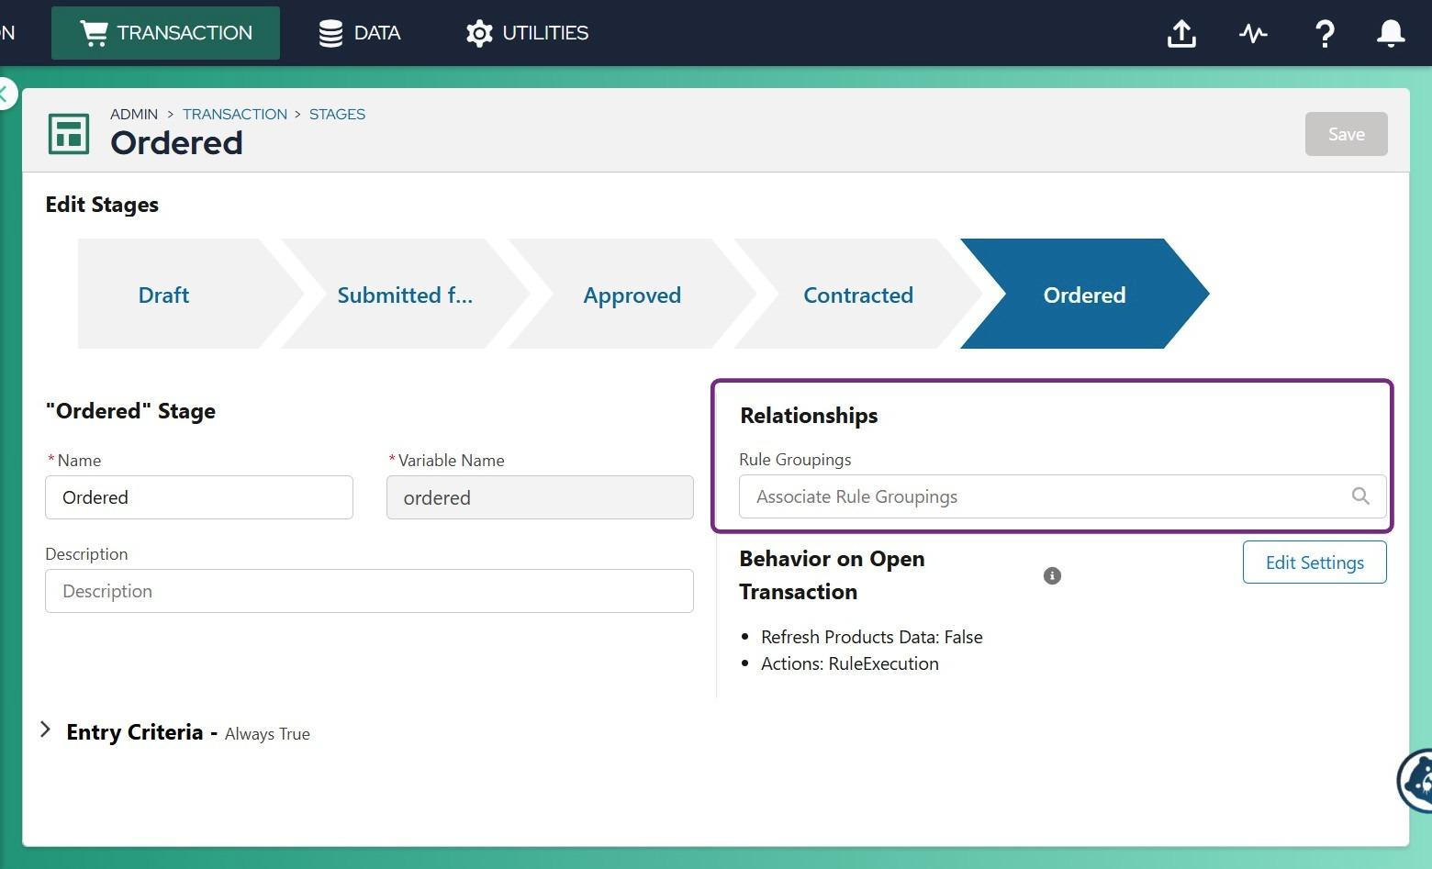Viewport: 1432px width, 869px height.
Task: Select the Approved stage chevron
Action: click(x=632, y=294)
